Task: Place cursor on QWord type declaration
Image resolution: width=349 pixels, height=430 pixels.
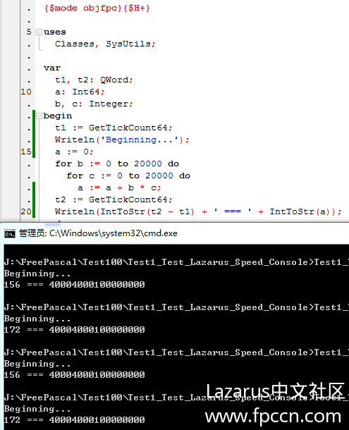Action: point(114,80)
